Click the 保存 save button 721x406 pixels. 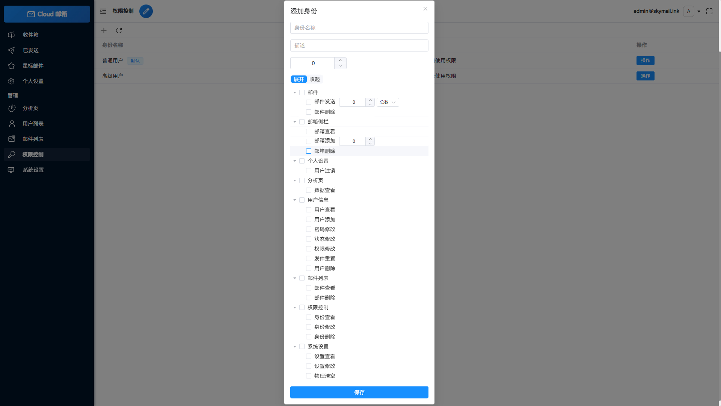click(359, 392)
